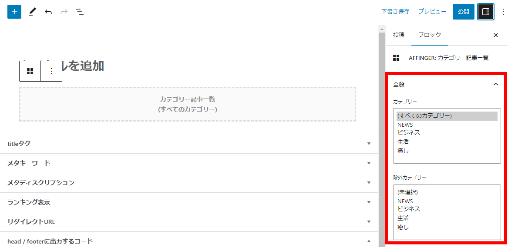The height and width of the screenshot is (247, 508).
Task: Switch to the 投稿 tab
Action: click(x=398, y=35)
